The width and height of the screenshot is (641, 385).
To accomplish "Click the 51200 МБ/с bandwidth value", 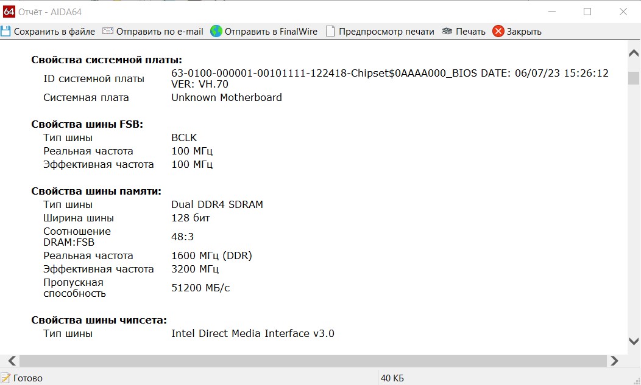I will (200, 288).
